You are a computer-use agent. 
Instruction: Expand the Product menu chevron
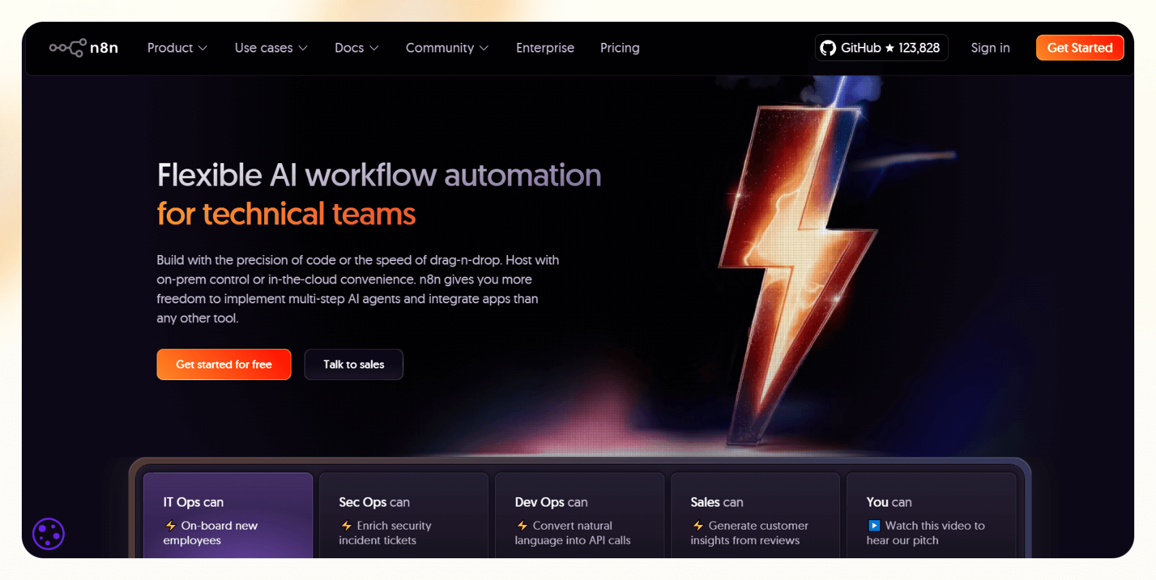click(202, 48)
